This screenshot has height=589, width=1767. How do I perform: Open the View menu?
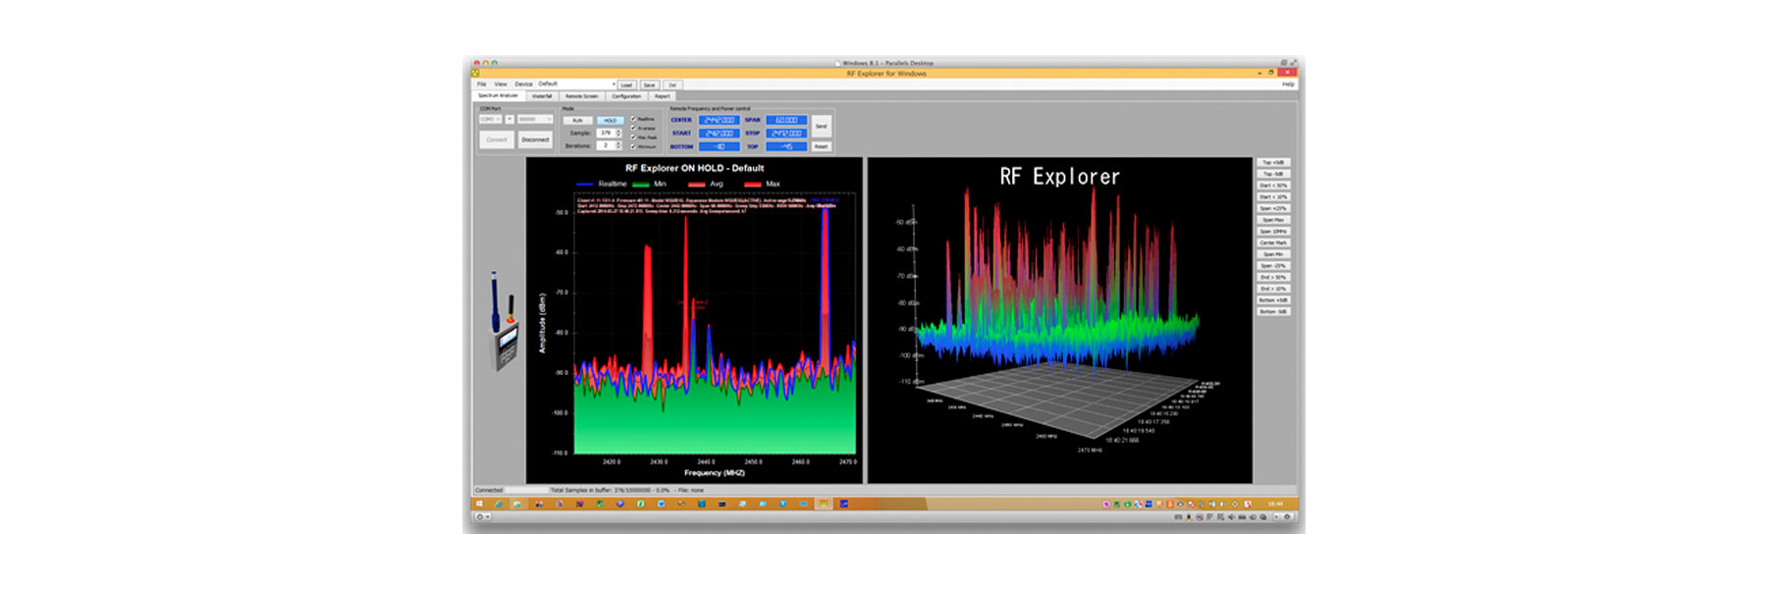tap(501, 84)
